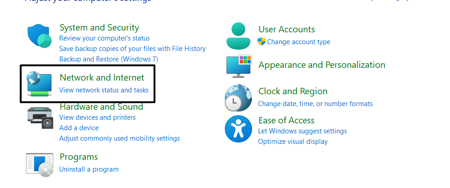Image resolution: width=450 pixels, height=188 pixels.
Task: Click the Clock and Region globe icon
Action: (238, 98)
